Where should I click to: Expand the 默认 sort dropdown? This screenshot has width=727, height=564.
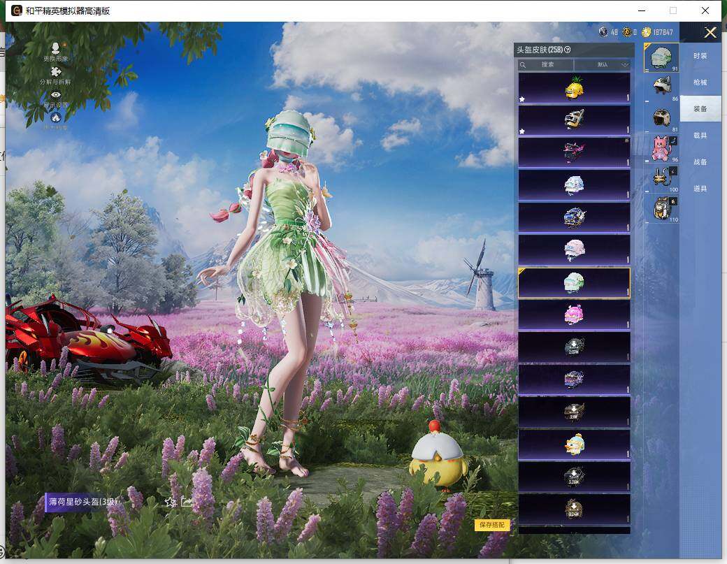[612, 64]
